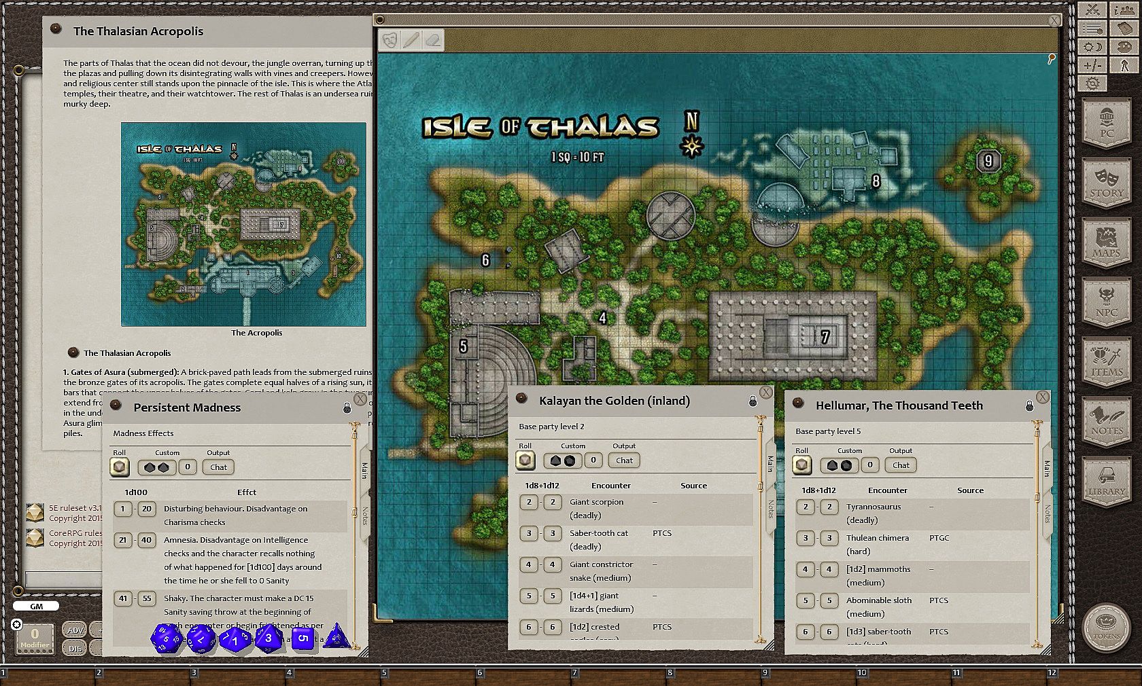1142x686 pixels.
Task: Switch to Main tab in Kalayan window
Action: click(769, 464)
